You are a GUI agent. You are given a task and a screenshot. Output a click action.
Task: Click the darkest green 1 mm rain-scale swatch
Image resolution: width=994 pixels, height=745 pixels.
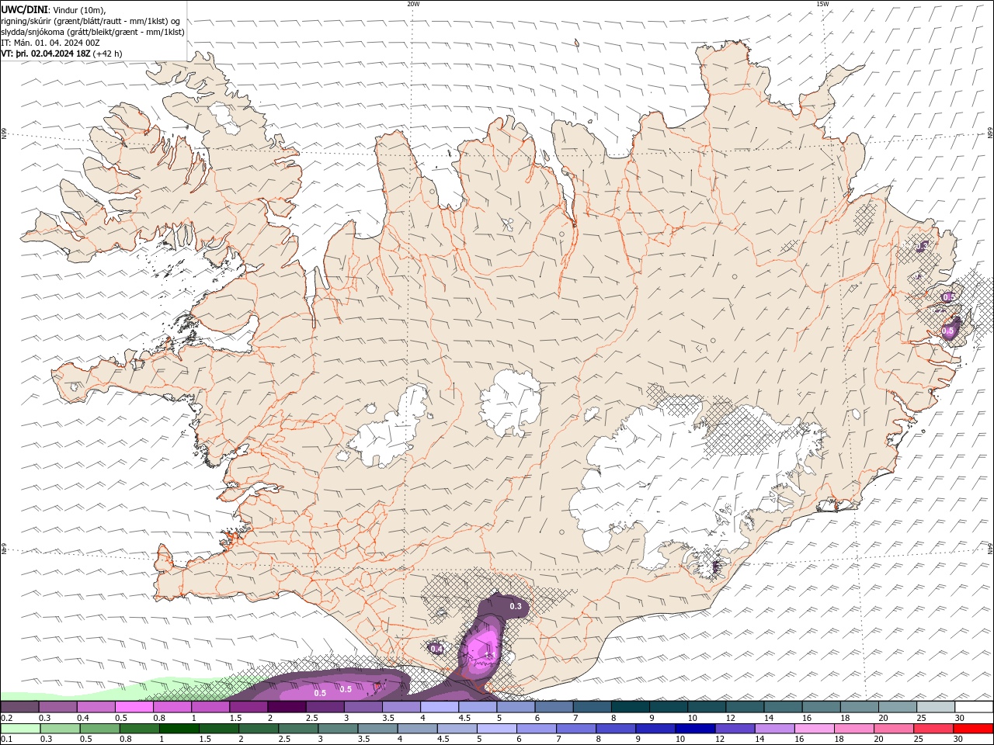(x=179, y=729)
